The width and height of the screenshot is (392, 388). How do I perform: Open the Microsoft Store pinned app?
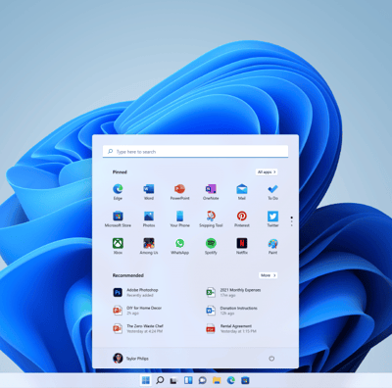[118, 218]
